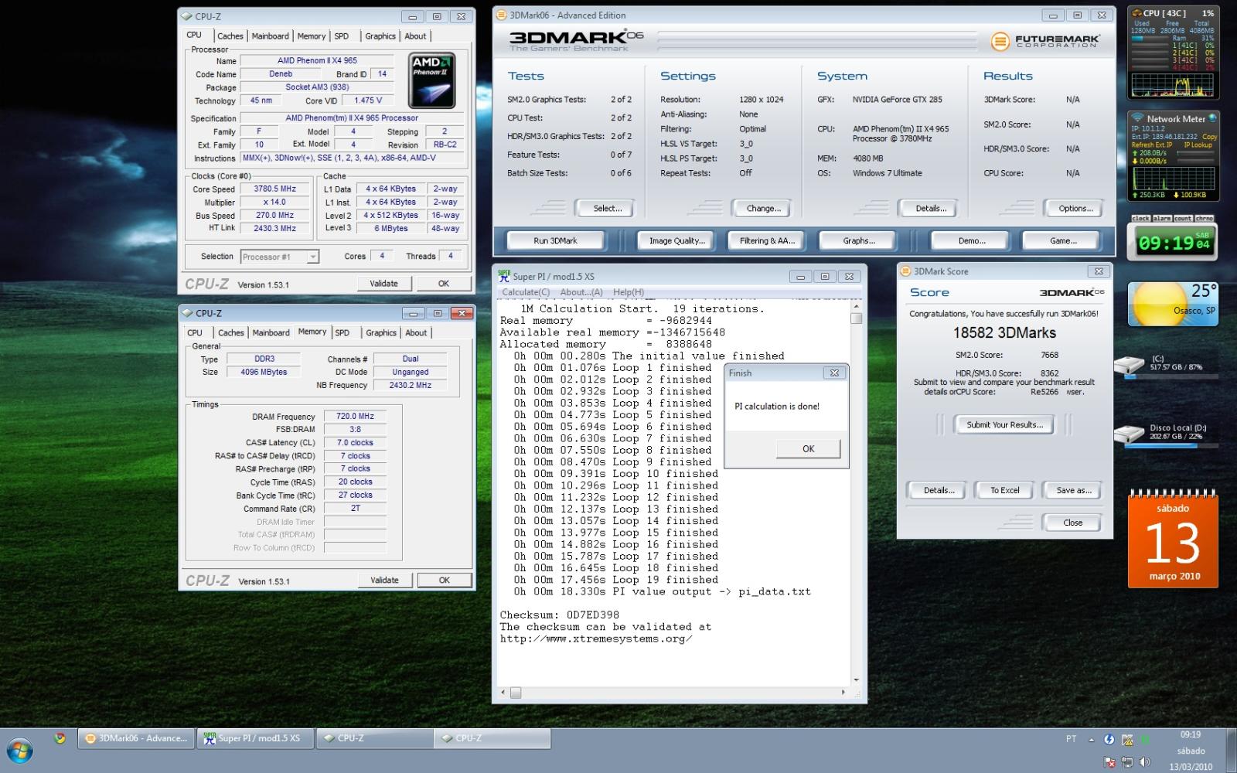Viewport: 1237px width, 773px height.
Task: Open the C: drive gadget icon
Action: [x=1130, y=366]
